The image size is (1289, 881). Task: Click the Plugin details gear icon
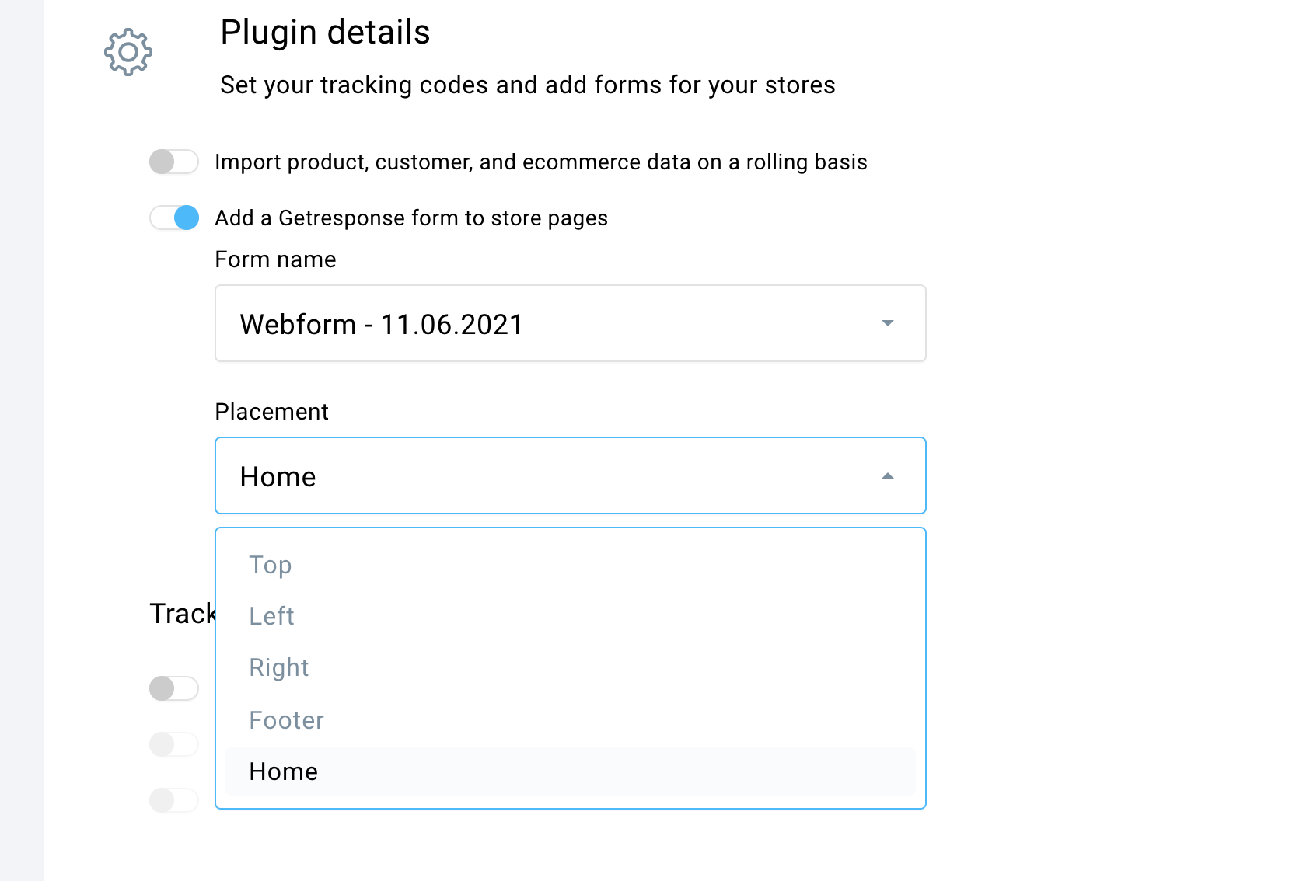pos(128,52)
